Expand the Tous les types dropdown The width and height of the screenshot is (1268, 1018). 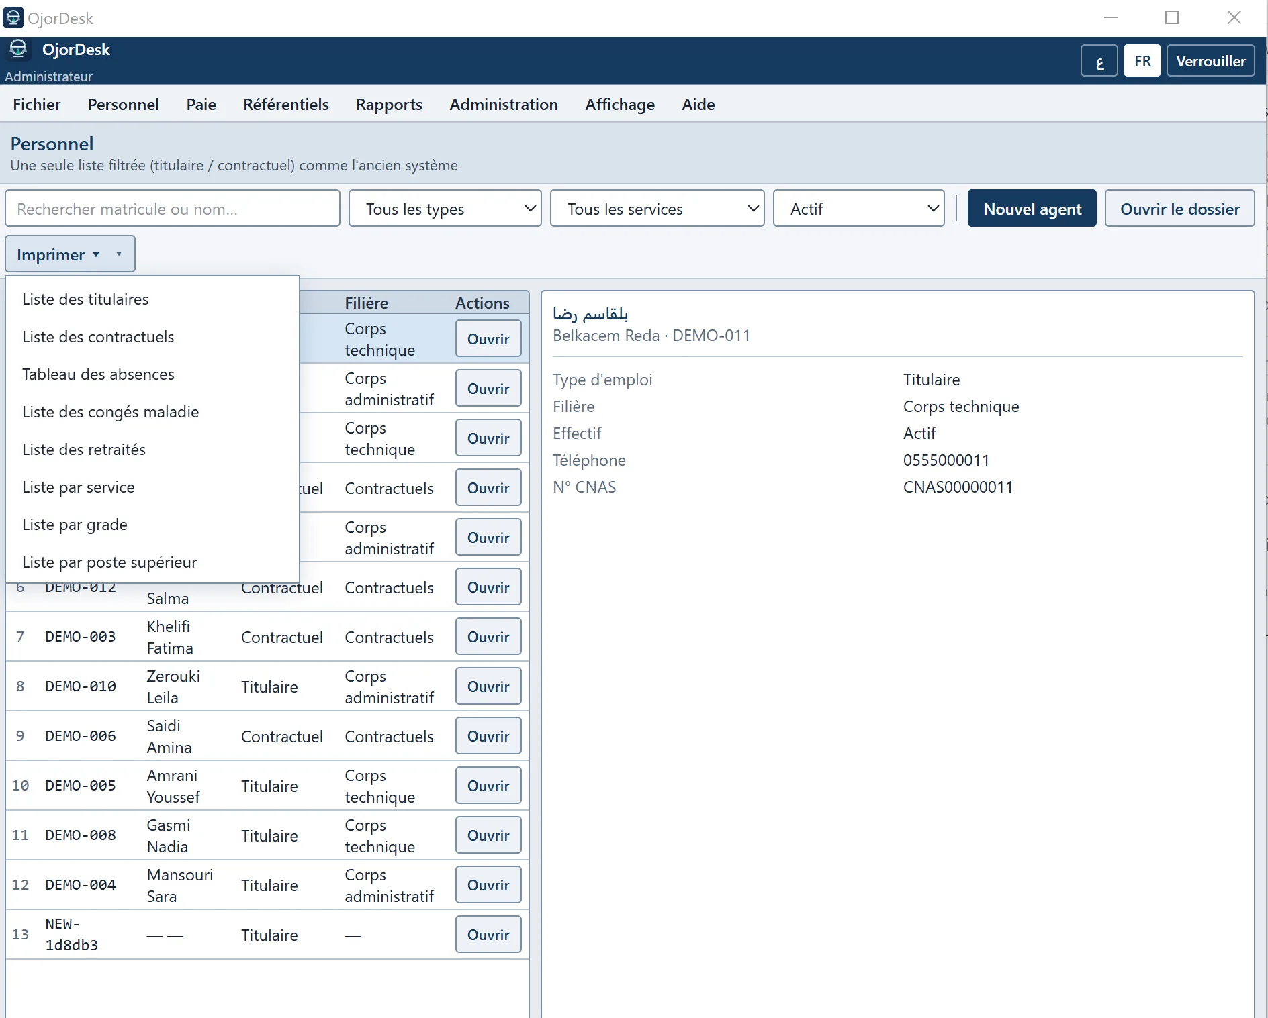(x=445, y=209)
